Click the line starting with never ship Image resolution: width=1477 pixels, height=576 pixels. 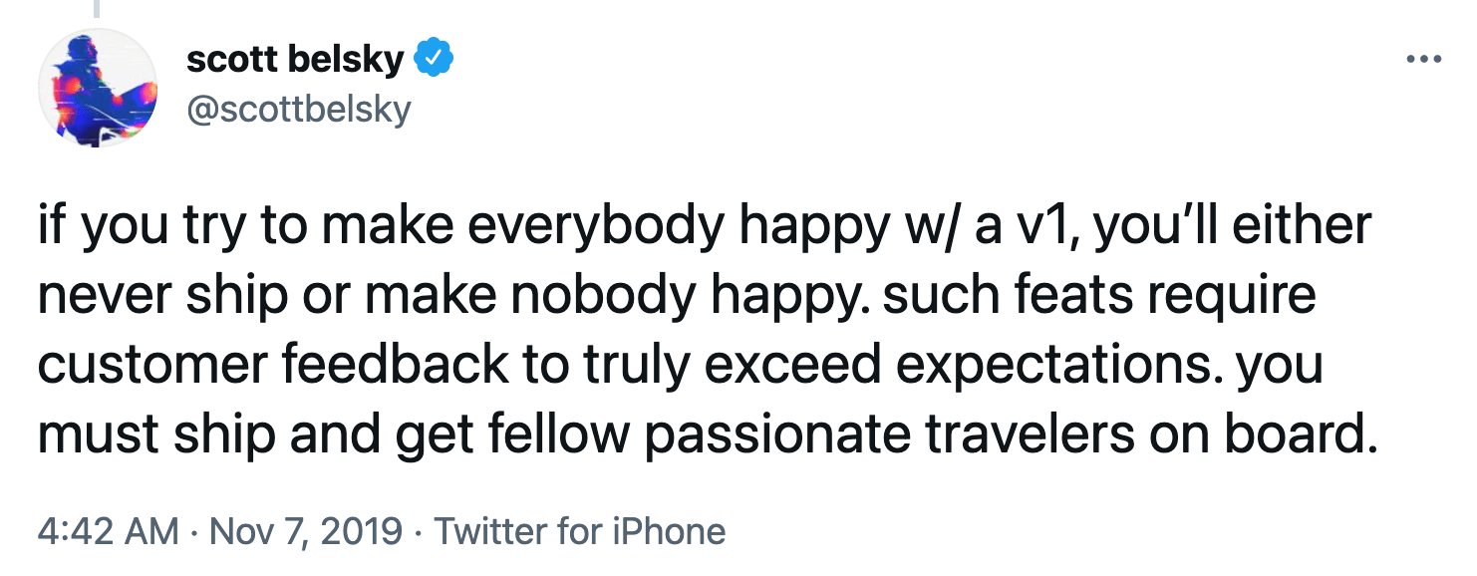coord(678,297)
